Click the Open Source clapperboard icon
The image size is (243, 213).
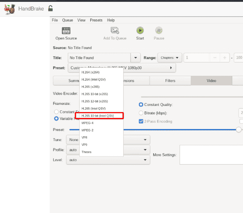(66, 30)
